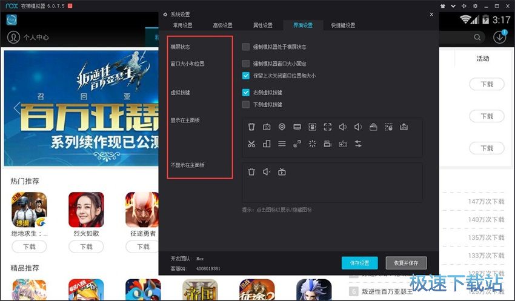Open the 烈火如歌 game thumbnail

click(x=87, y=210)
